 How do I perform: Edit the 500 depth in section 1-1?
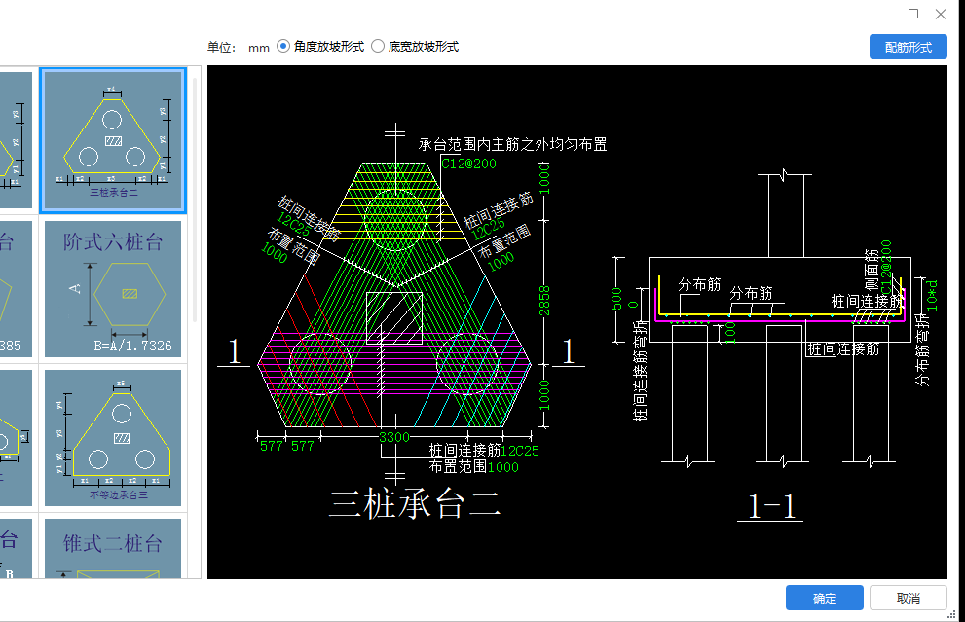tap(616, 299)
